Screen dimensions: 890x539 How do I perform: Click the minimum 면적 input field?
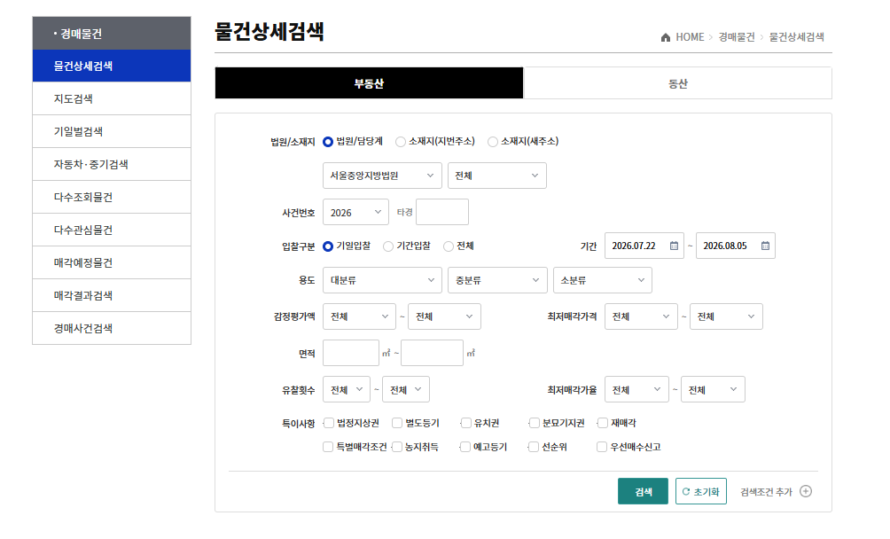[351, 353]
